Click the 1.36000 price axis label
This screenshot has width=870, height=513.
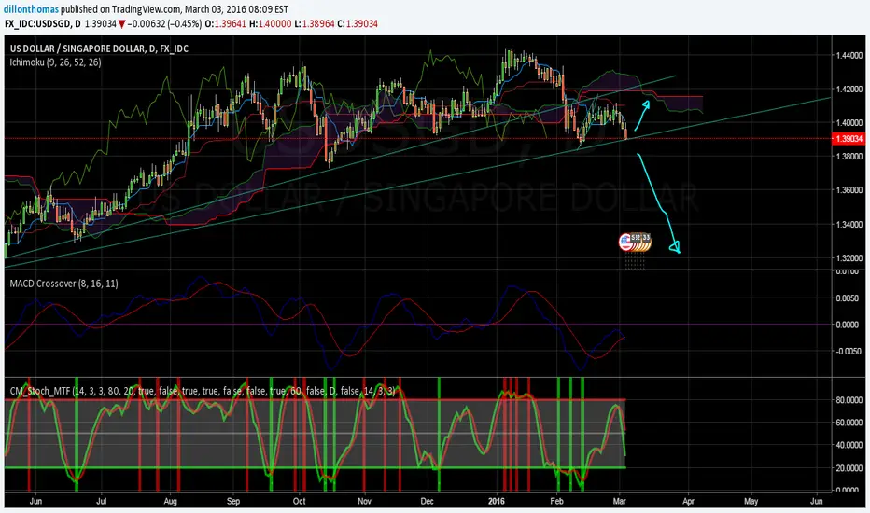pos(849,190)
